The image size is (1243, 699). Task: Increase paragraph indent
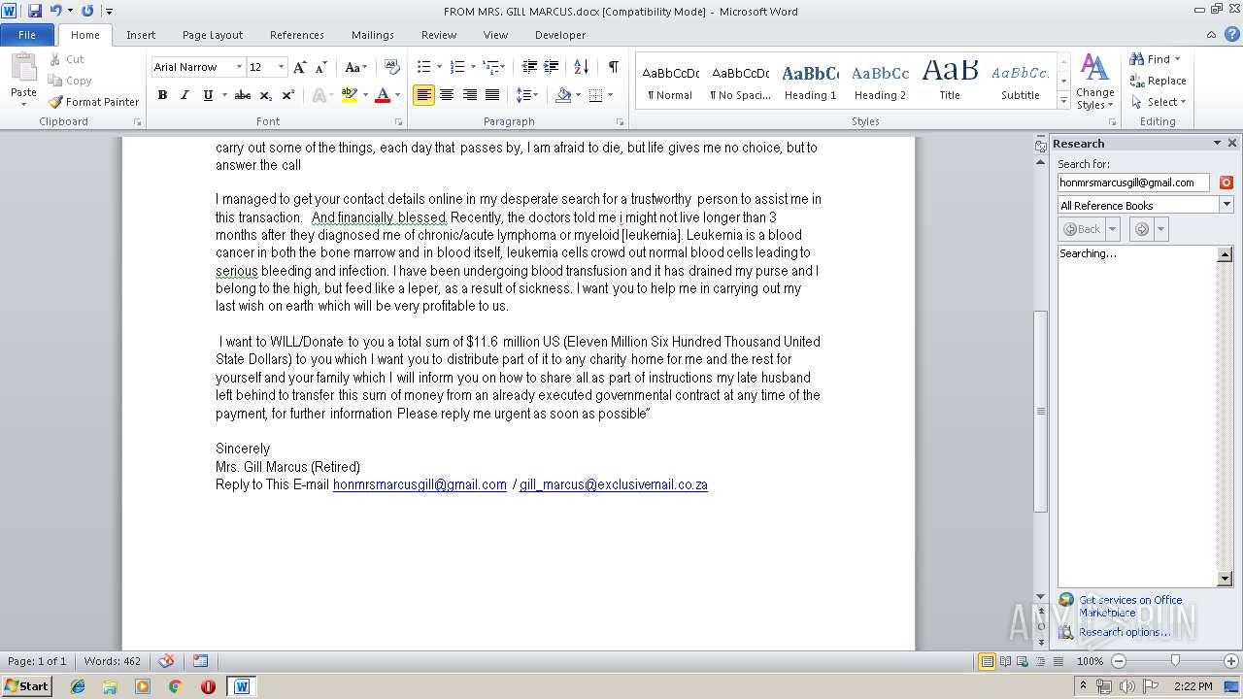tap(552, 67)
